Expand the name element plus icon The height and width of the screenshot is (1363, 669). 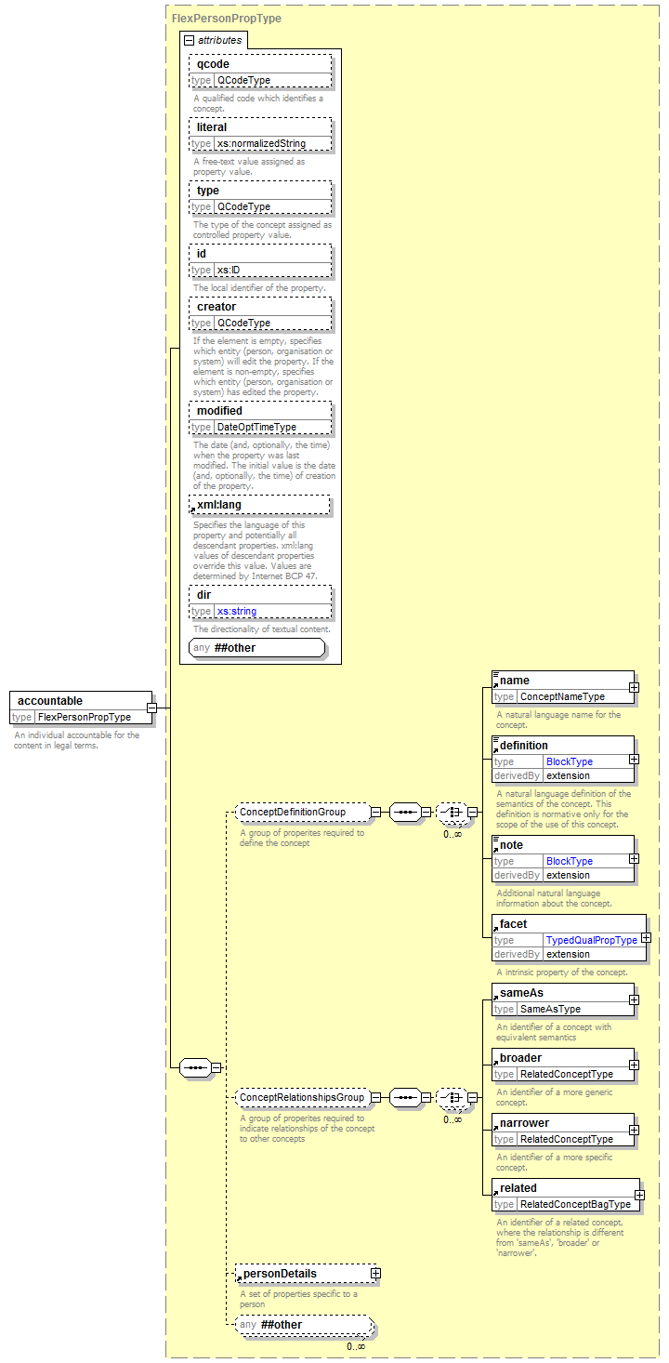click(634, 688)
